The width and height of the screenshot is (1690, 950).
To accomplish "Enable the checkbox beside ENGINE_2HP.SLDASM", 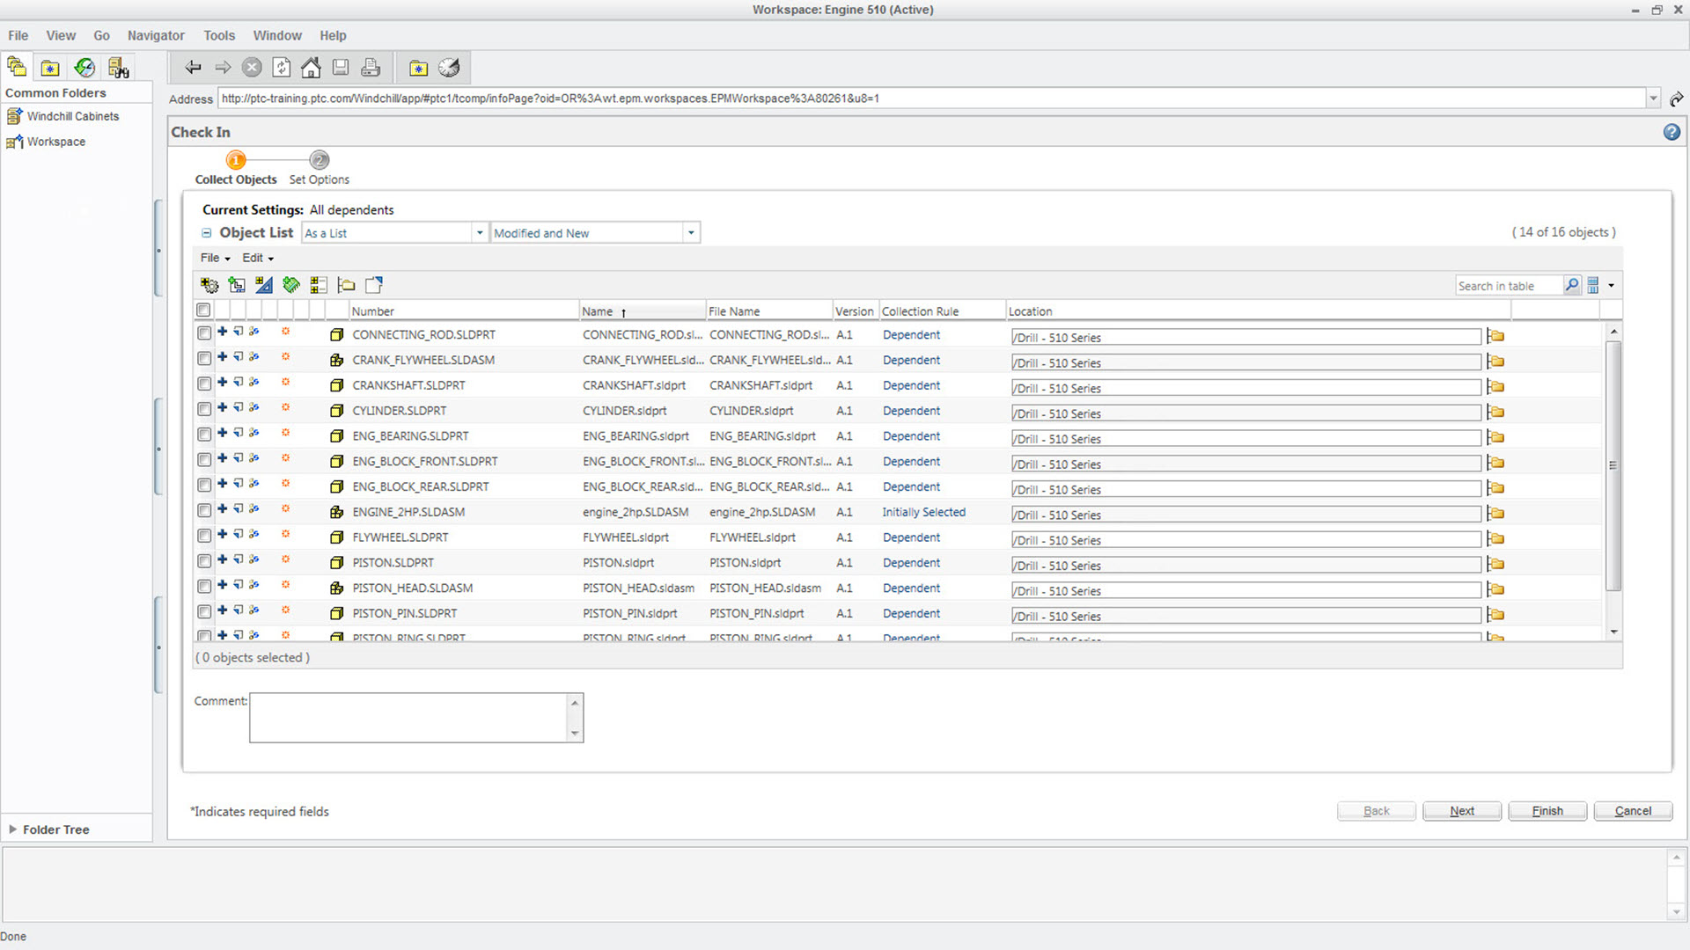I will 203,510.
